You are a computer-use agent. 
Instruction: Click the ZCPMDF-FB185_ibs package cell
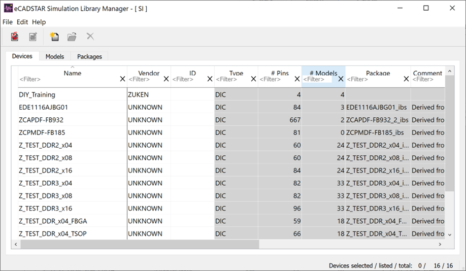coord(378,132)
